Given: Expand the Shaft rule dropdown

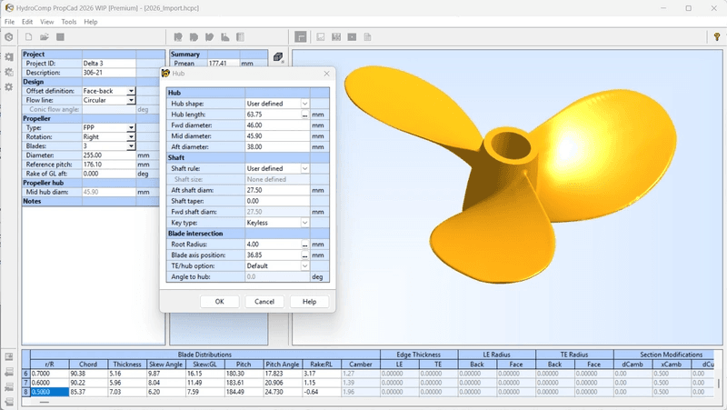Looking at the screenshot, I should (x=304, y=168).
